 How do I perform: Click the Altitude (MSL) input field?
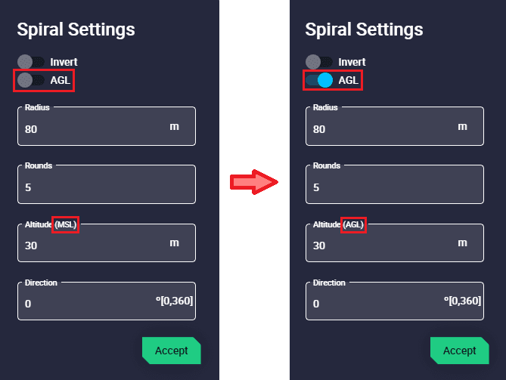[91, 245]
